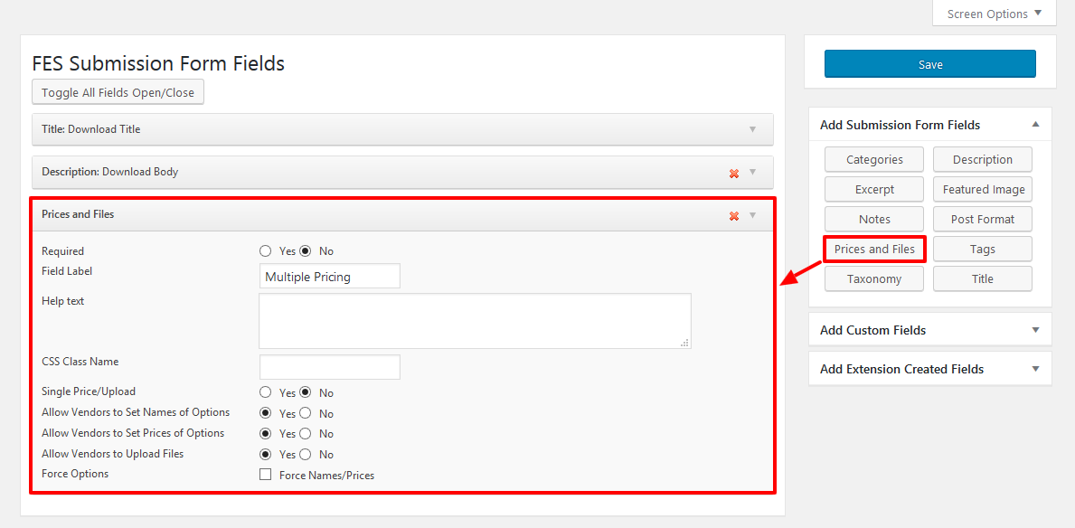The image size is (1075, 528).
Task: Select Yes for Single Price/Upload
Action: pyautogui.click(x=266, y=393)
